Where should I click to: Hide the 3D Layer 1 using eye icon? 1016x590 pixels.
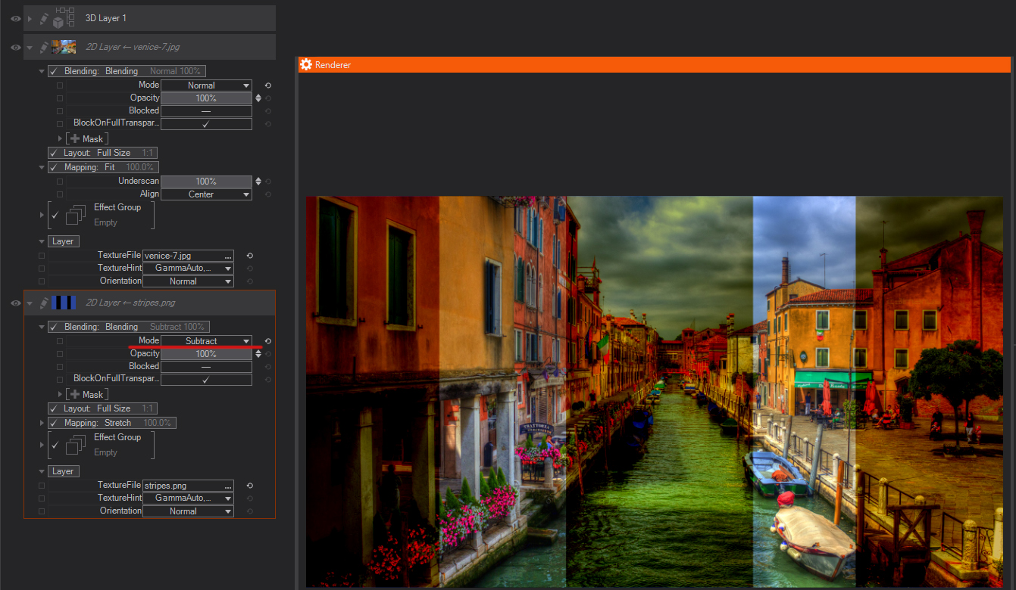[x=15, y=18]
